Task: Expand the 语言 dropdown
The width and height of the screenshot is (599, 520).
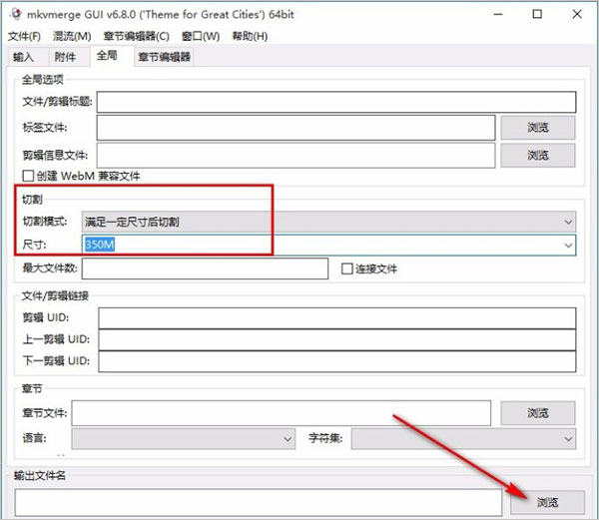Action: pos(286,437)
